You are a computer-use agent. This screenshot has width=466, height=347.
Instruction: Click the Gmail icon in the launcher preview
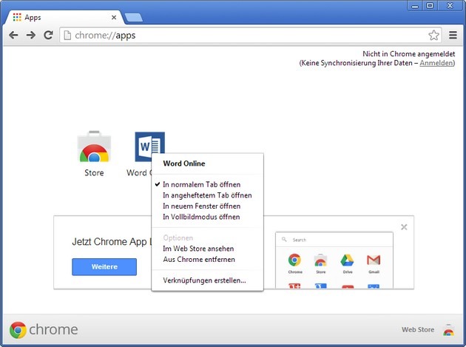pos(374,260)
